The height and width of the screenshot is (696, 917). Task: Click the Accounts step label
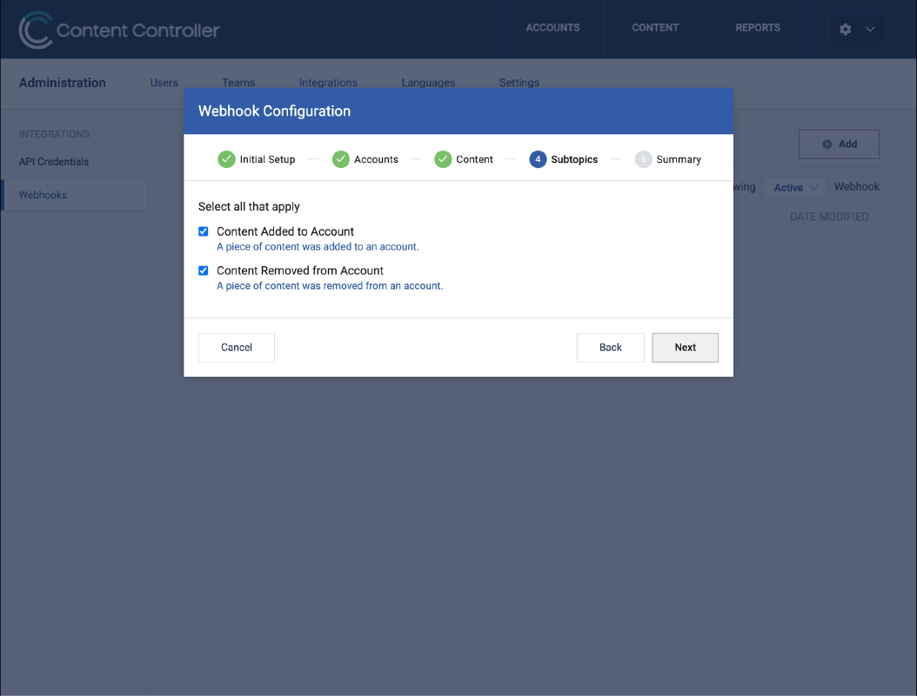[376, 159]
